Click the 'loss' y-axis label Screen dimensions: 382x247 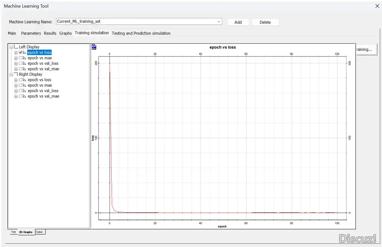click(92, 138)
